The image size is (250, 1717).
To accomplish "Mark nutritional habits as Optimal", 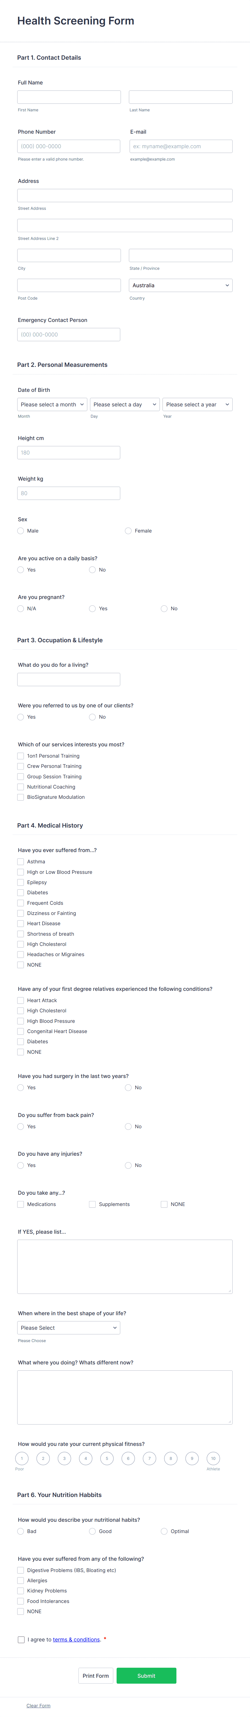I will [x=164, y=1531].
